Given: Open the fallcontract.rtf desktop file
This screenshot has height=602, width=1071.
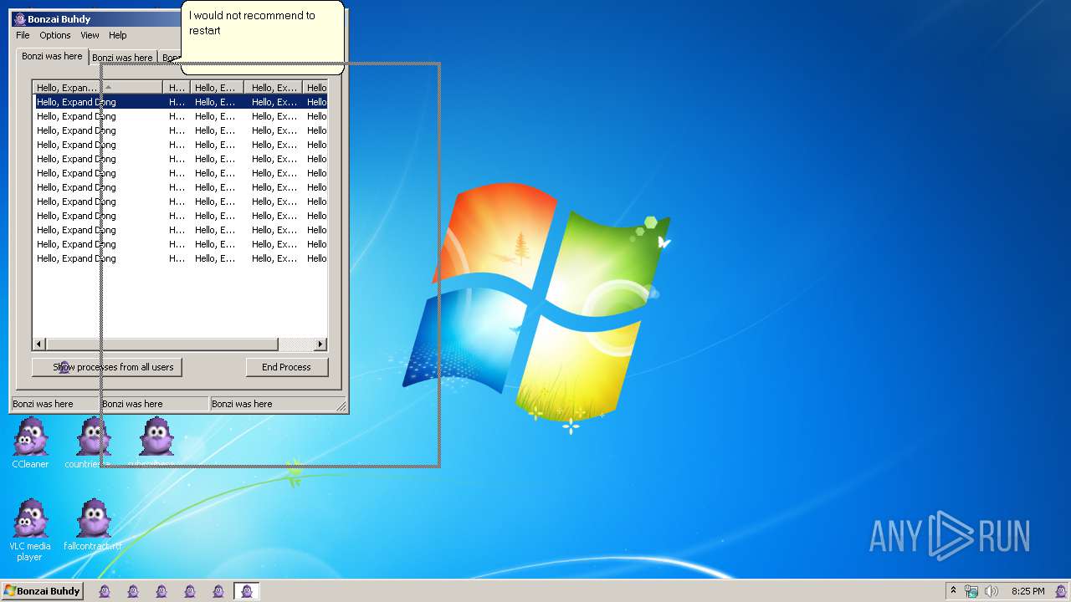Looking at the screenshot, I should point(93,525).
